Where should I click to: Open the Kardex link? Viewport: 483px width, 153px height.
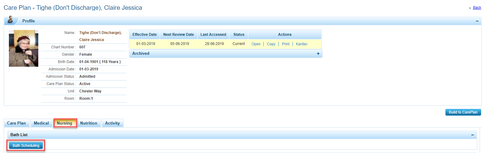coord(301,44)
